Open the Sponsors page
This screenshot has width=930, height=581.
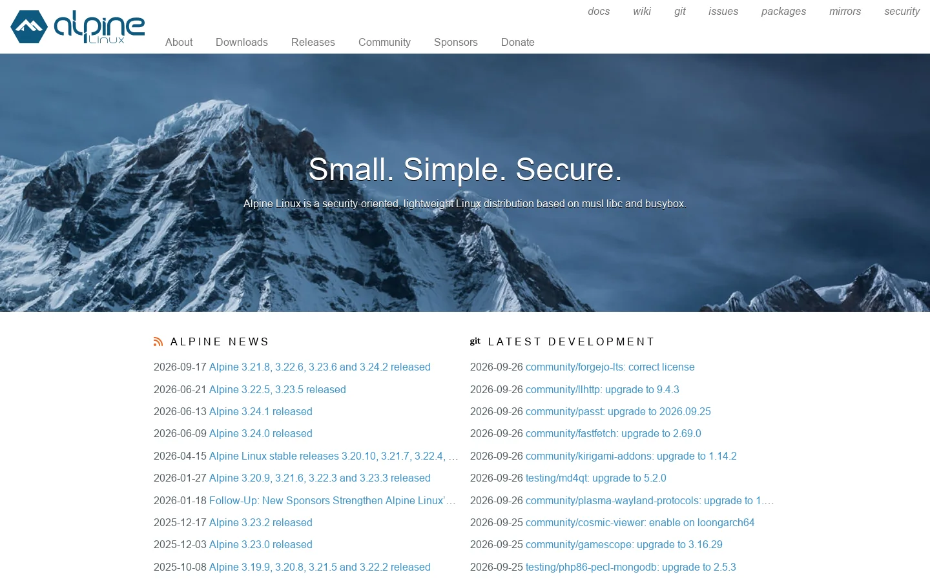[x=456, y=42]
